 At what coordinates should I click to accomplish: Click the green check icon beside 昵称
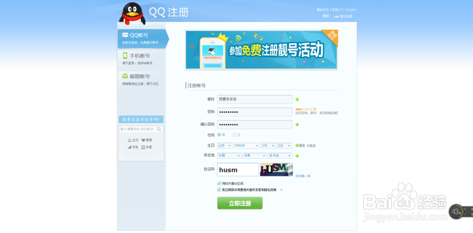[297, 99]
